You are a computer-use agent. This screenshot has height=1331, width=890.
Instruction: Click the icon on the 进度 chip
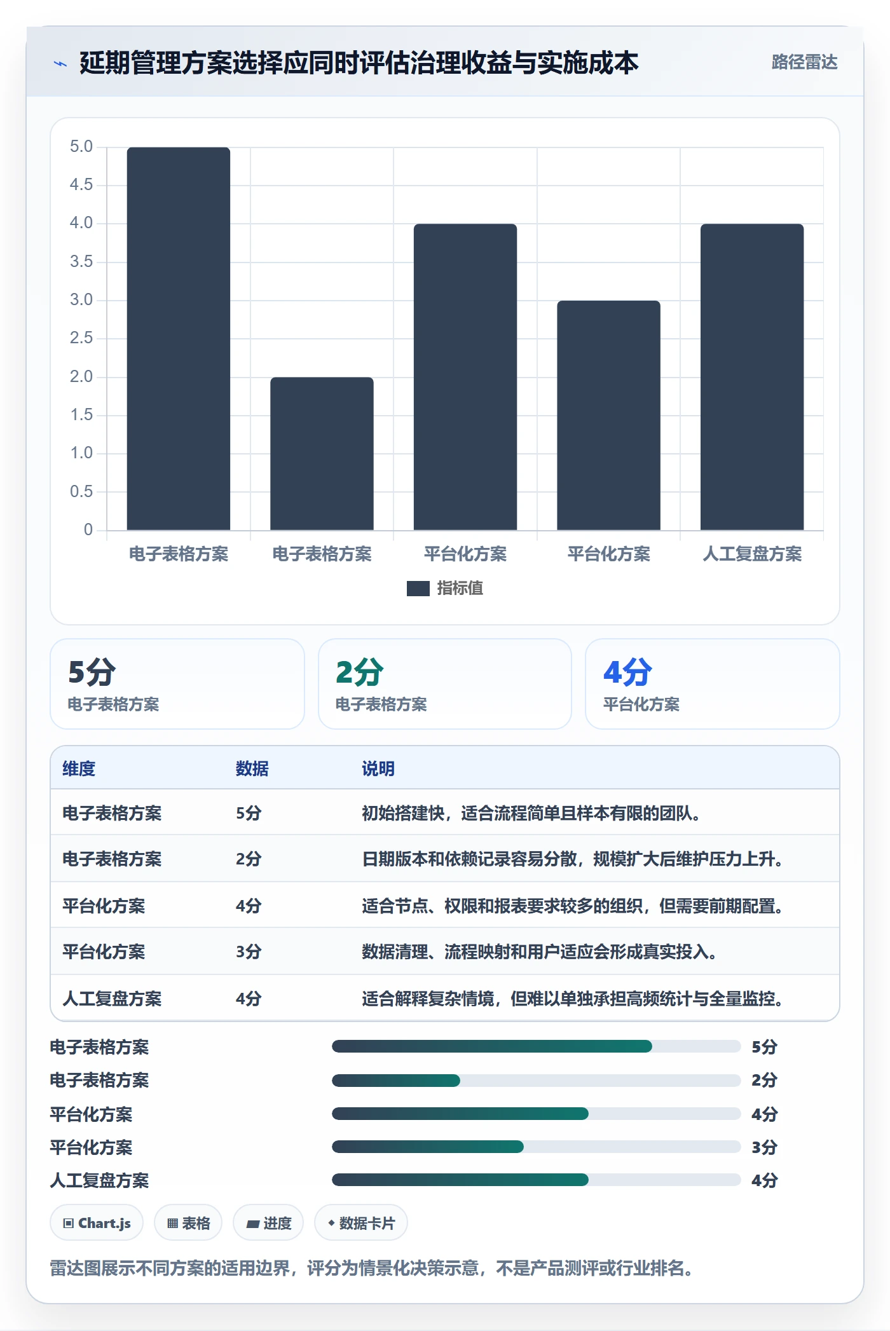pyautogui.click(x=252, y=1224)
